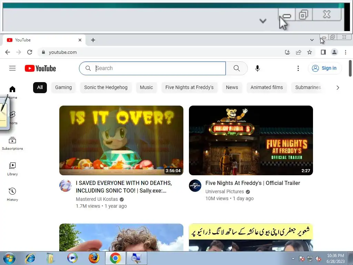This screenshot has width=353, height=265.
Task: Open Library in the sidebar
Action: [12, 169]
